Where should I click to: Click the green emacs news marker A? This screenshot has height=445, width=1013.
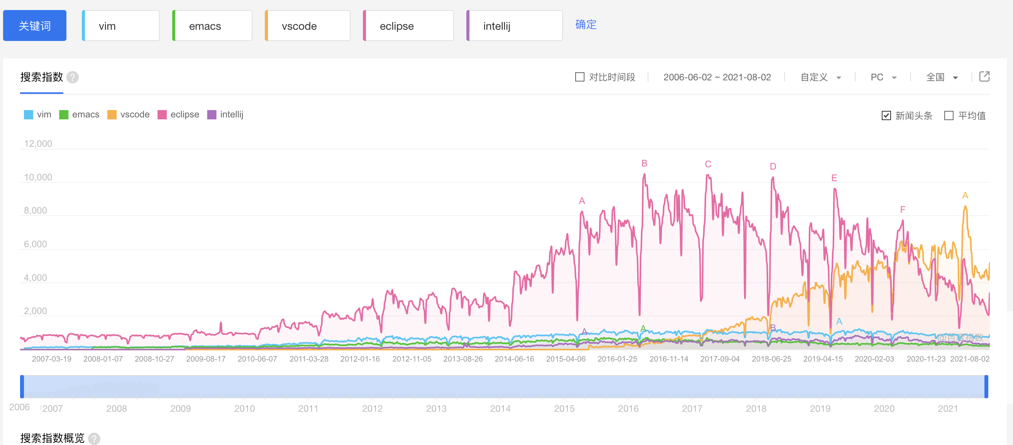pyautogui.click(x=643, y=328)
